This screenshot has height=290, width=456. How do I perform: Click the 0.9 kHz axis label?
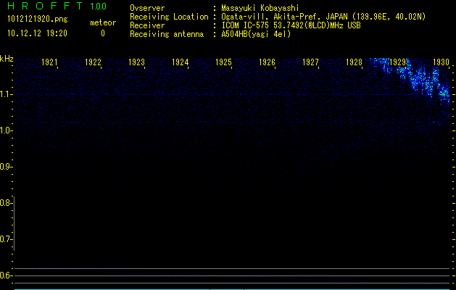coord(6,167)
